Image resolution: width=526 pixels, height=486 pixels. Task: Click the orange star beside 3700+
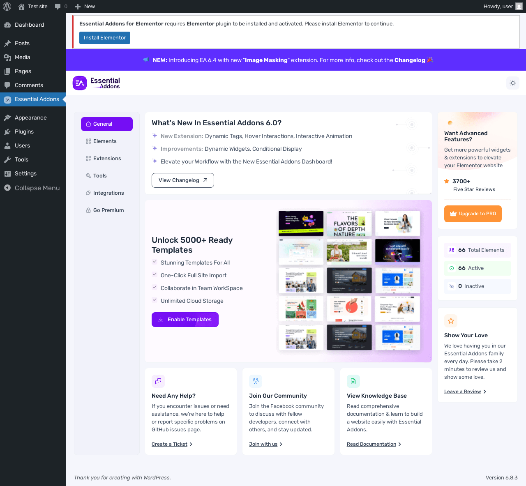tap(447, 181)
